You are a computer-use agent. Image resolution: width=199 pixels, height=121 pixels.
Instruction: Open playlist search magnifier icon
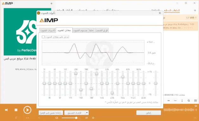(x=189, y=100)
